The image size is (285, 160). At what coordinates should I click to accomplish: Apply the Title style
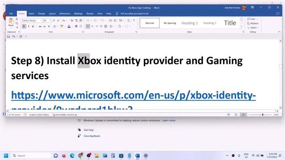[x=230, y=23]
